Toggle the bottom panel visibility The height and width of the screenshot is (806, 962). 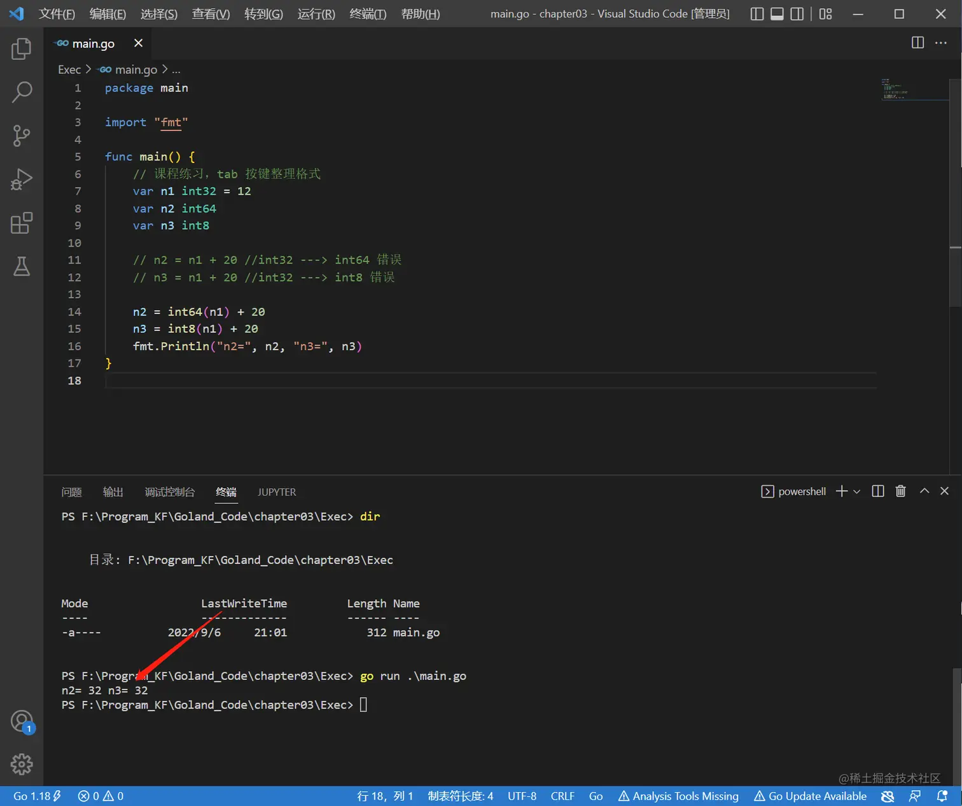coord(777,14)
